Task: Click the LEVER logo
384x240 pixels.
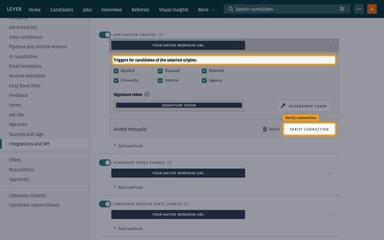Action: [14, 9]
